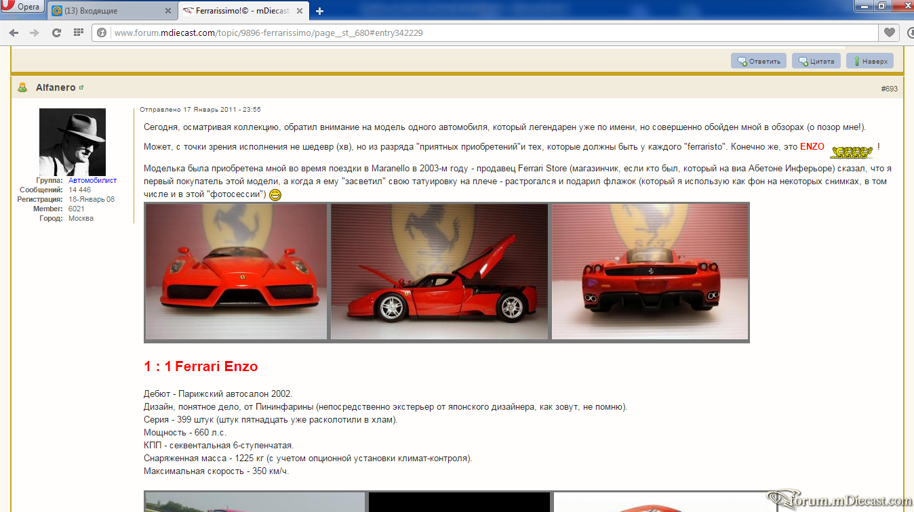The width and height of the screenshot is (914, 512).
Task: Open the post permalink #693
Action: [889, 89]
